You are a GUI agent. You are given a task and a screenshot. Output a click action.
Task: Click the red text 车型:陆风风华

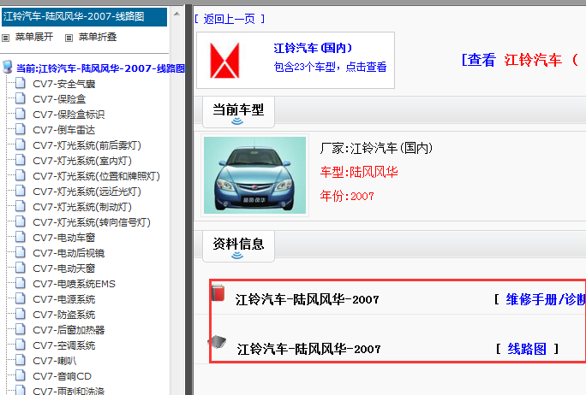click(x=359, y=172)
